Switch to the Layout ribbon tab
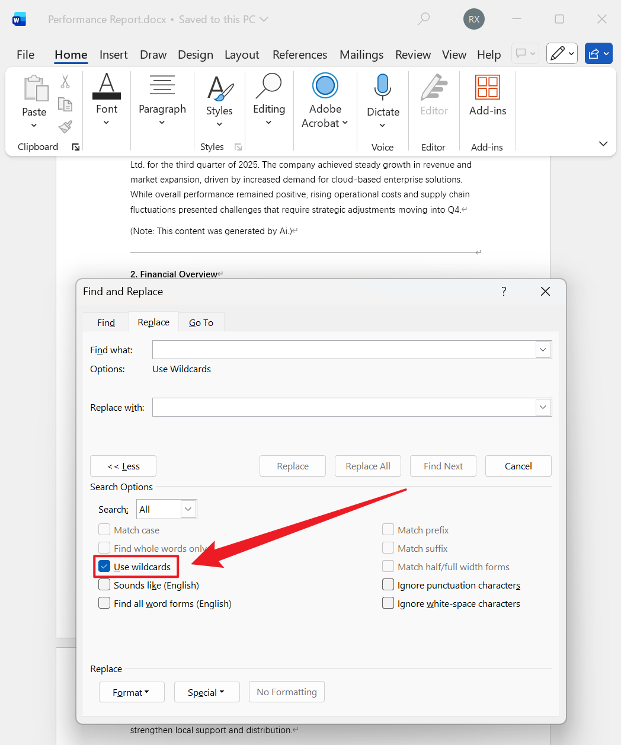 tap(242, 55)
